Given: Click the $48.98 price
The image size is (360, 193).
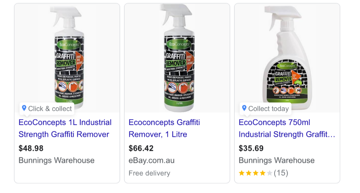Looking at the screenshot, I should (x=31, y=148).
